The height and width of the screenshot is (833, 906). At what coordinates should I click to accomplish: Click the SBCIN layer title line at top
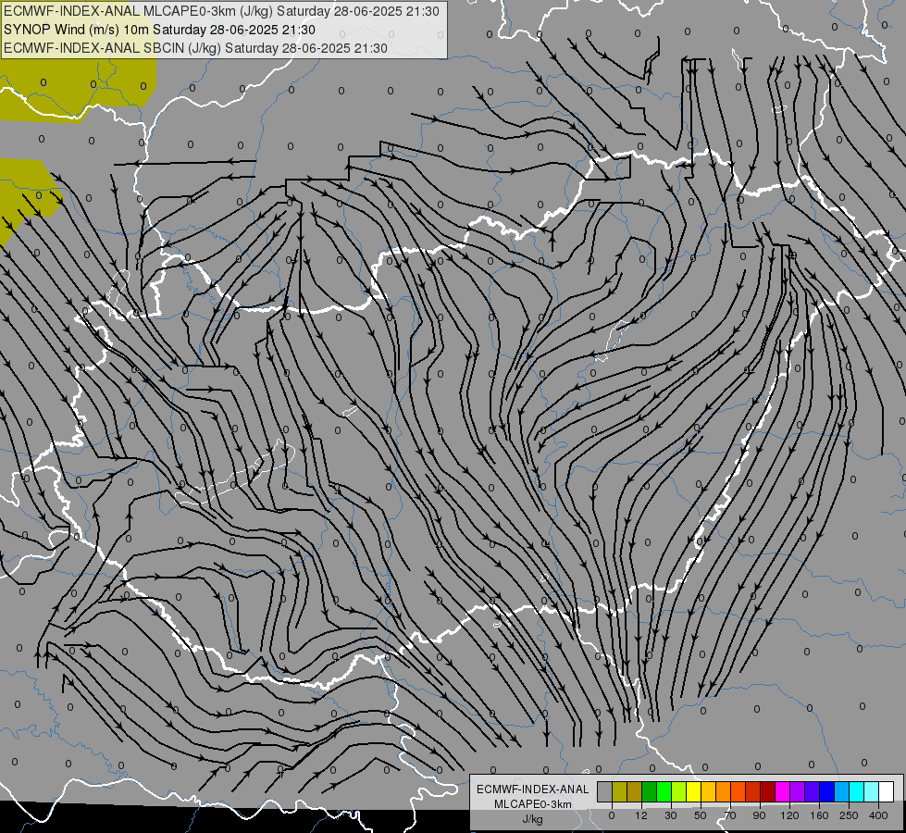(x=195, y=48)
